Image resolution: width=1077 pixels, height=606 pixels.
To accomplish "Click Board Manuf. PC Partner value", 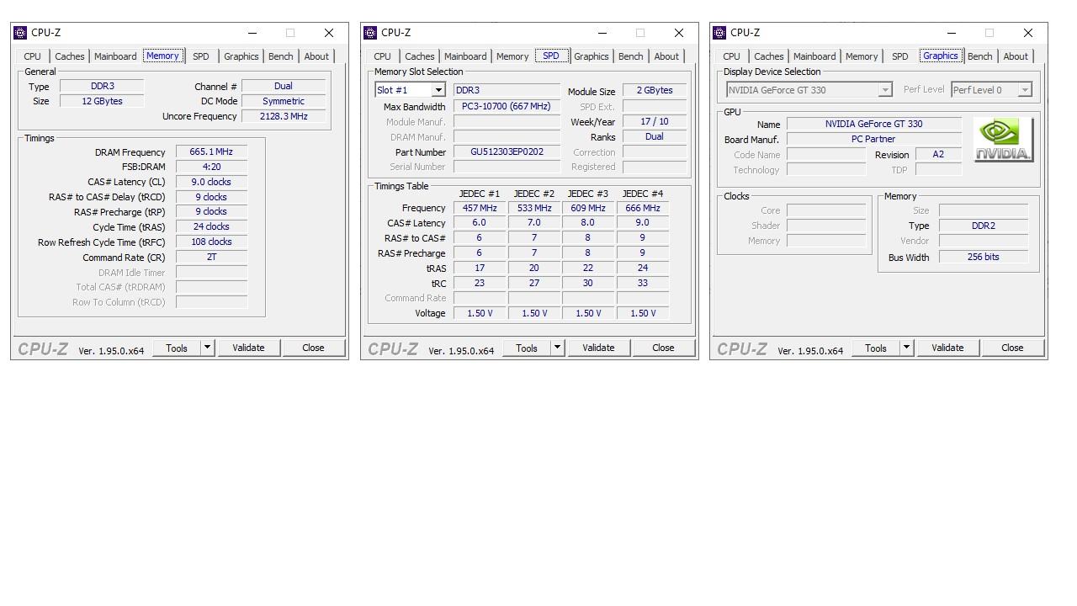I will (x=873, y=139).
